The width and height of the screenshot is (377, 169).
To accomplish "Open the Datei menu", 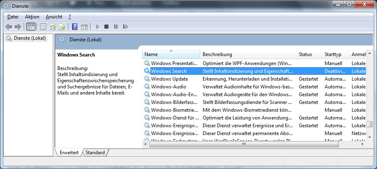I will [13, 17].
